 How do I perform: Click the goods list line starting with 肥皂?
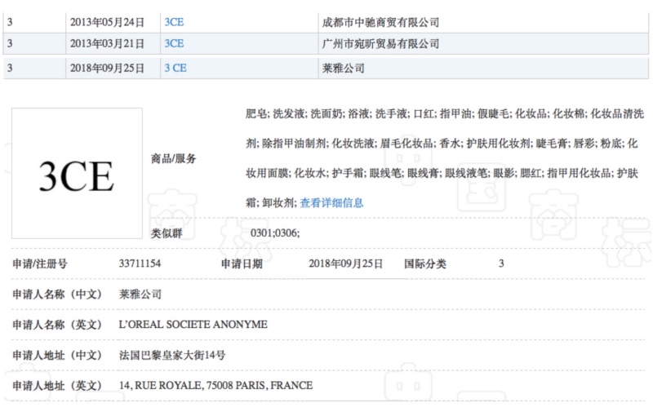[445, 113]
